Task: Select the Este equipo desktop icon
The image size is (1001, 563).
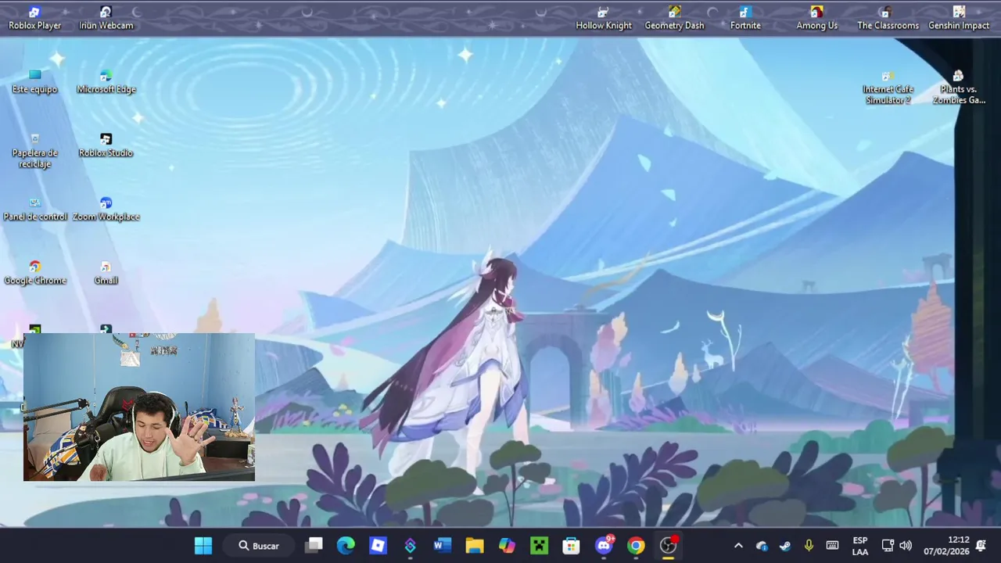Action: click(x=34, y=81)
